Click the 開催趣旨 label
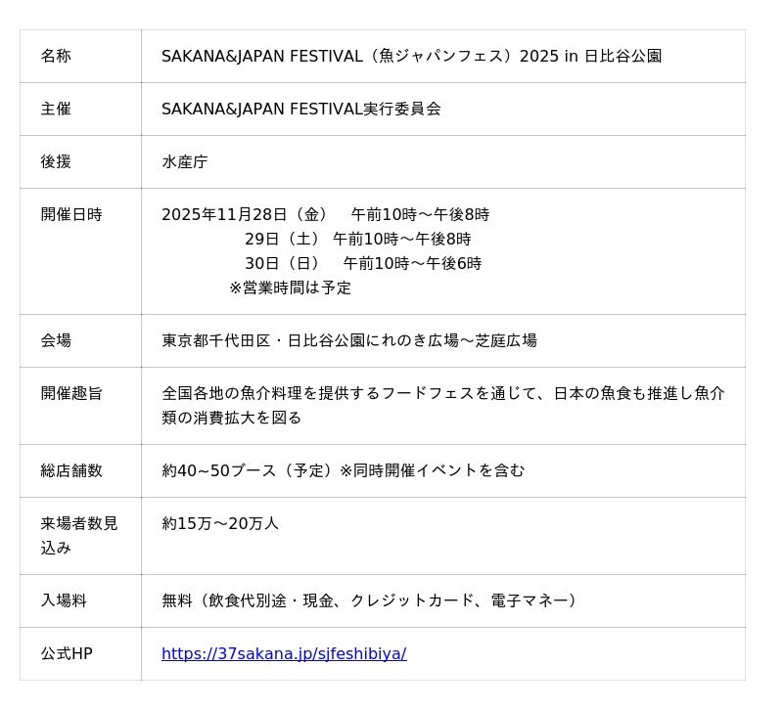Image resolution: width=783 pixels, height=710 pixels. (x=71, y=393)
